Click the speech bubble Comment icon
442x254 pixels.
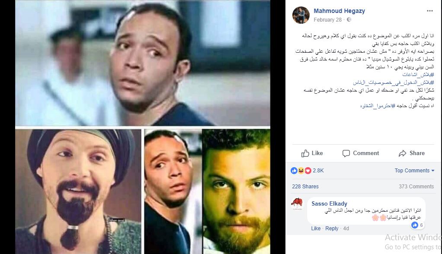tap(346, 153)
